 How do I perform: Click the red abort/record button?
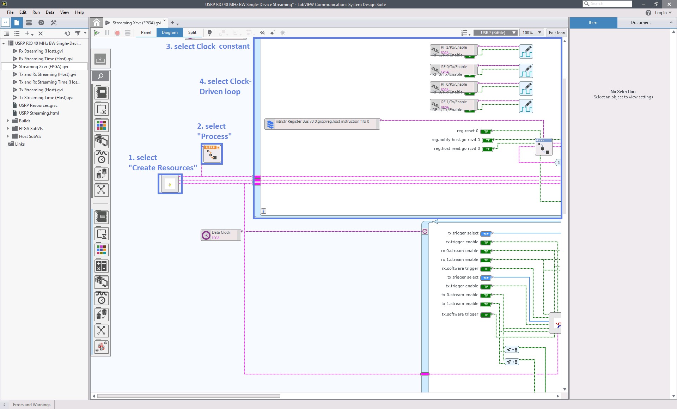pos(117,33)
